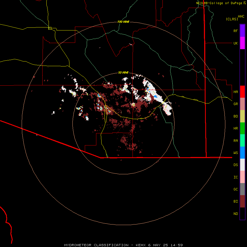Click the BD legend label
Screen dimensions: 247x247
point(235,116)
